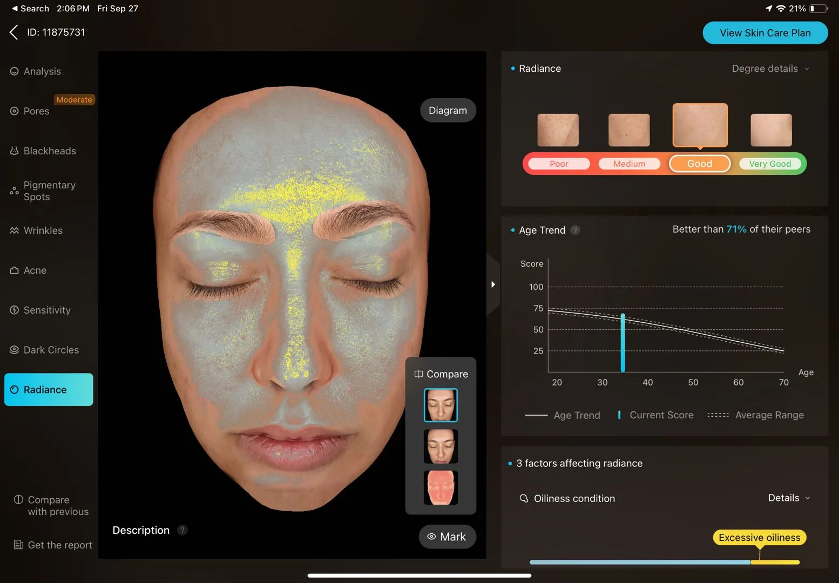Expand the Degree details dropdown
This screenshot has width=839, height=583.
770,69
